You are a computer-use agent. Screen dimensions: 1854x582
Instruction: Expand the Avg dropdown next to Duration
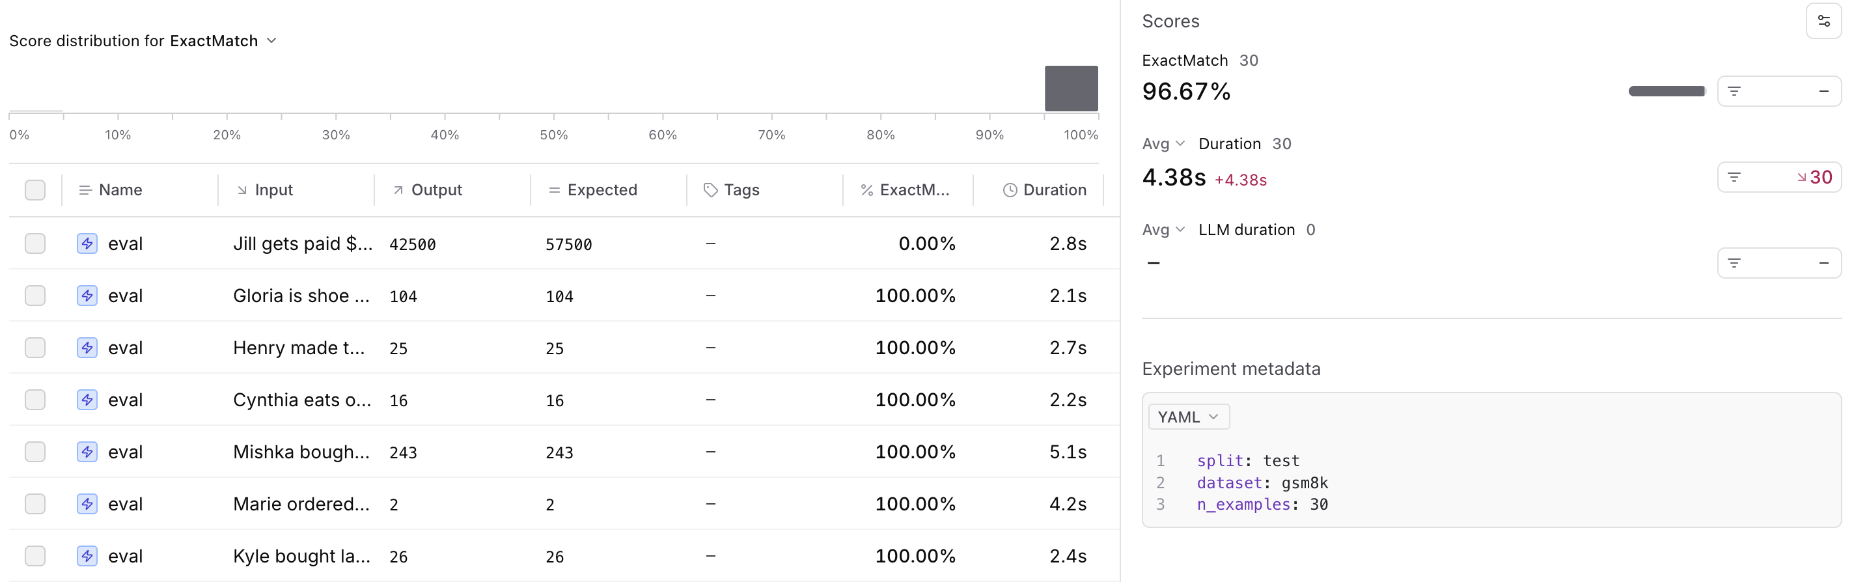coord(1163,144)
